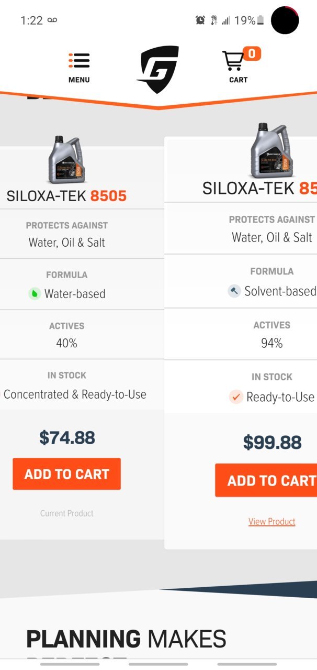Tap the SILOXA-TEK 8505 product title
This screenshot has width=317, height=670.
[x=66, y=196]
